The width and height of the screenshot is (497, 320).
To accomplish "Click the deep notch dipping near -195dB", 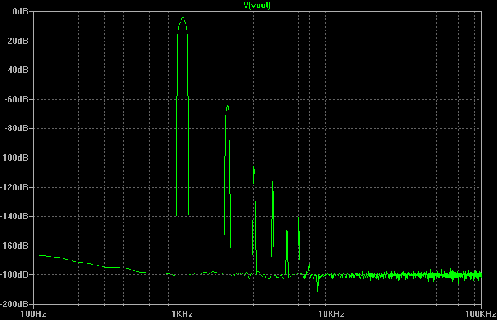I will [x=318, y=297].
